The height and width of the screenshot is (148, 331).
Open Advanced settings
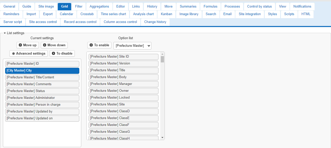click(x=29, y=53)
